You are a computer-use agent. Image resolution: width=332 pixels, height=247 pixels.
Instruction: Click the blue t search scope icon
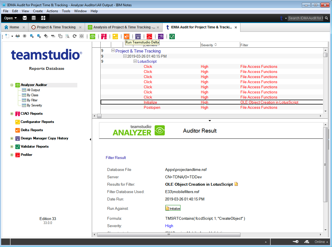(281, 18)
